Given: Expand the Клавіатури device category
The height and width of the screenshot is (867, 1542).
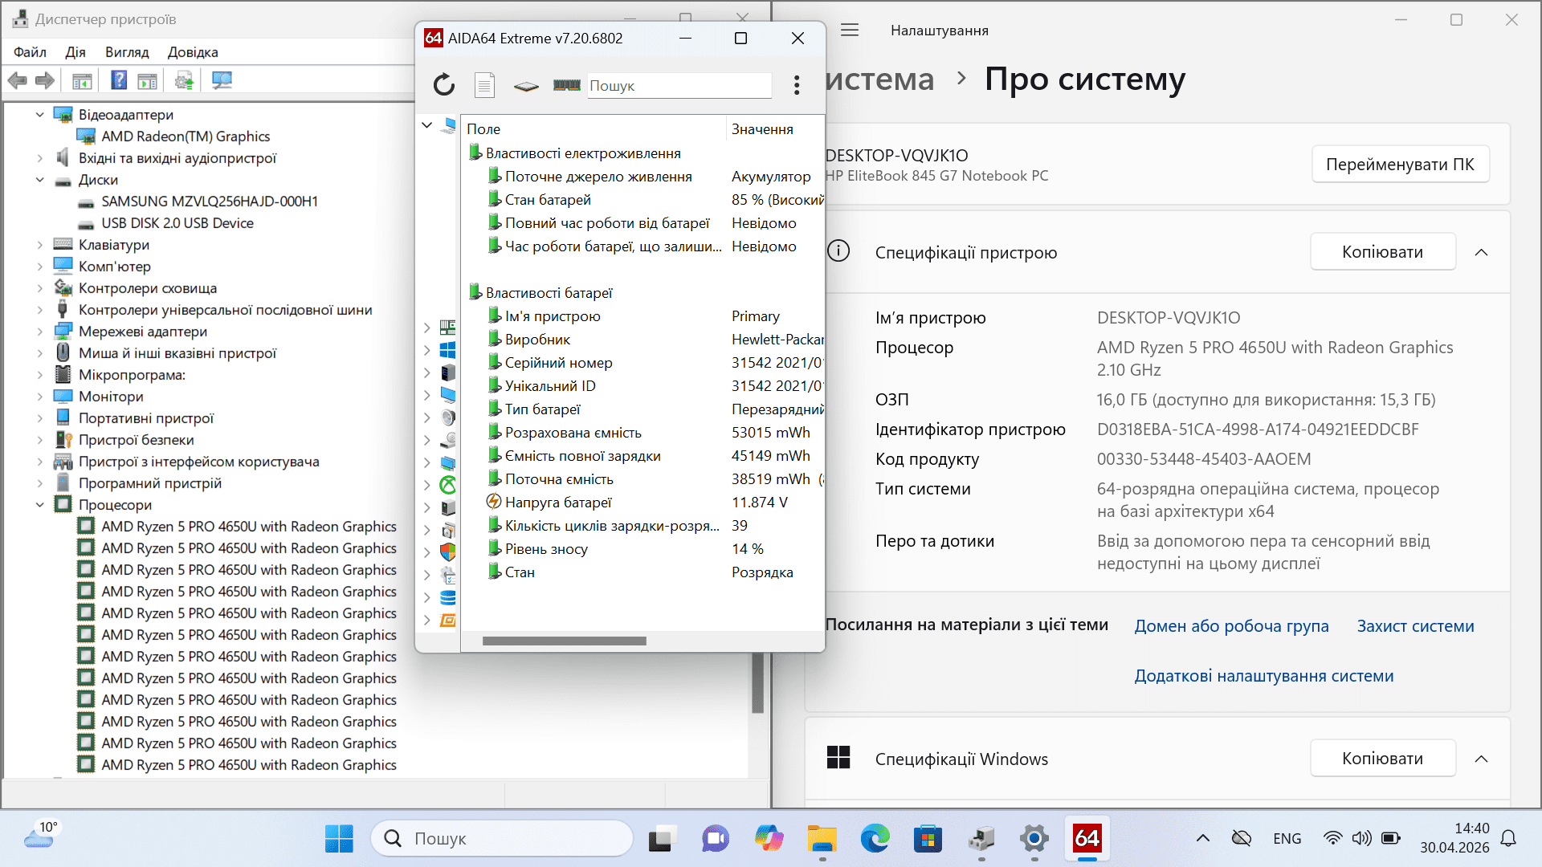Looking at the screenshot, I should (39, 245).
